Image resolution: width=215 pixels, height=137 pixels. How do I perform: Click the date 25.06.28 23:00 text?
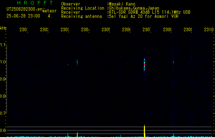click(23, 16)
